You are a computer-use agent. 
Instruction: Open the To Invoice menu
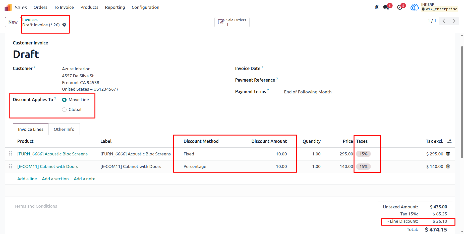[x=64, y=7]
